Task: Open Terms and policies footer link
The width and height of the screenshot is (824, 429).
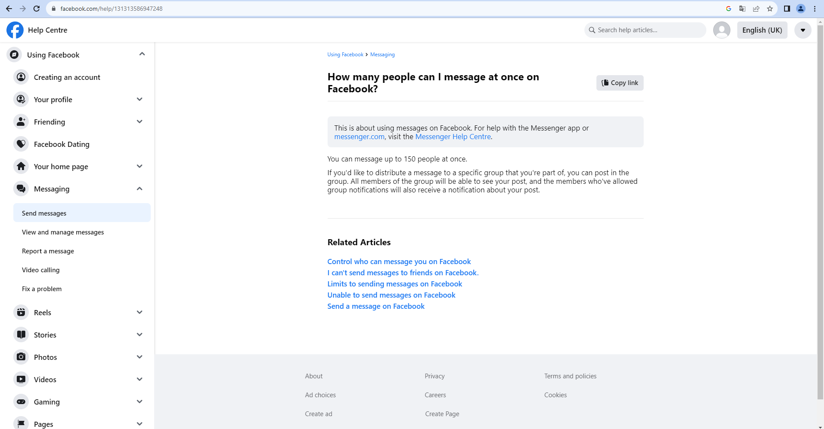Action: point(570,376)
